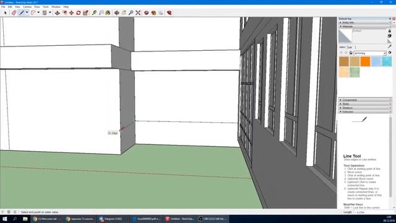This screenshot has width=396, height=223.
Task: Select the Rotate tool
Action: [x=79, y=12]
